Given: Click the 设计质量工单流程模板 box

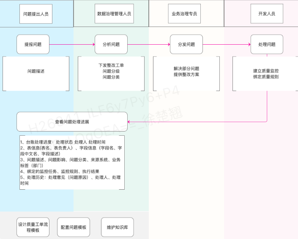Looking at the screenshot, I should [x=33, y=227].
